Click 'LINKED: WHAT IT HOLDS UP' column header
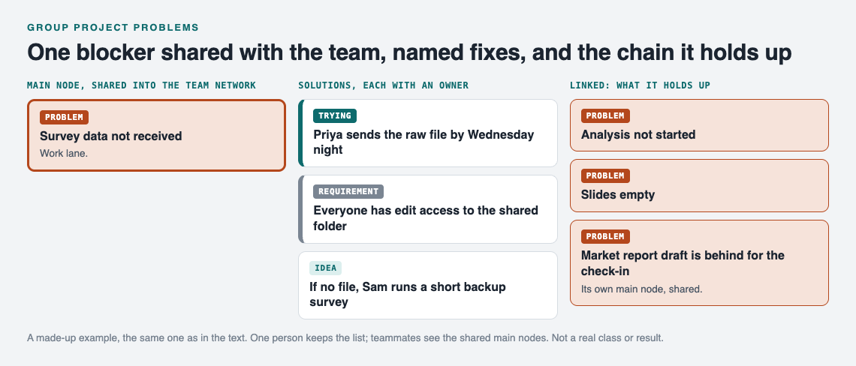Viewport: 856px width, 366px height. tap(640, 85)
